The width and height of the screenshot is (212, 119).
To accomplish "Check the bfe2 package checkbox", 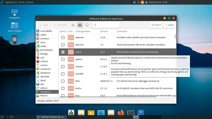I will [x=63, y=81].
